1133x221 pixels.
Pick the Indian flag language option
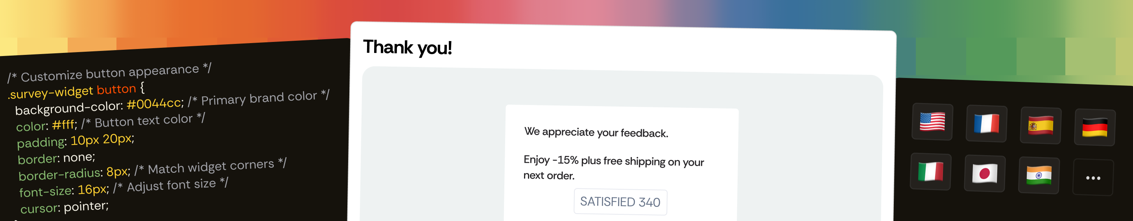point(1039,176)
